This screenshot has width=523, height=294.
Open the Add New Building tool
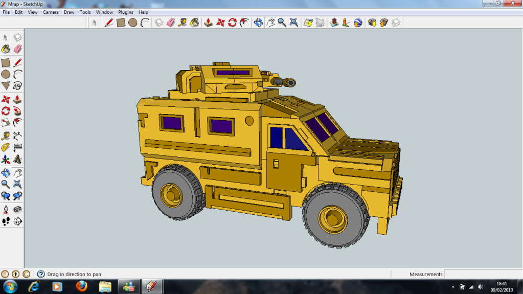(334, 22)
